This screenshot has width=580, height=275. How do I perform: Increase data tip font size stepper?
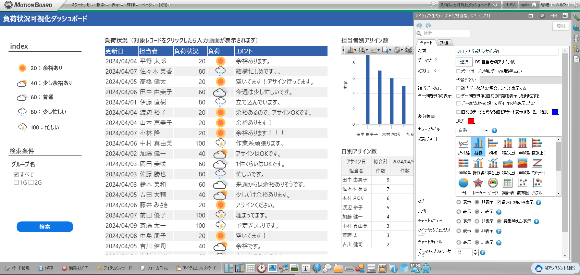(x=475, y=250)
